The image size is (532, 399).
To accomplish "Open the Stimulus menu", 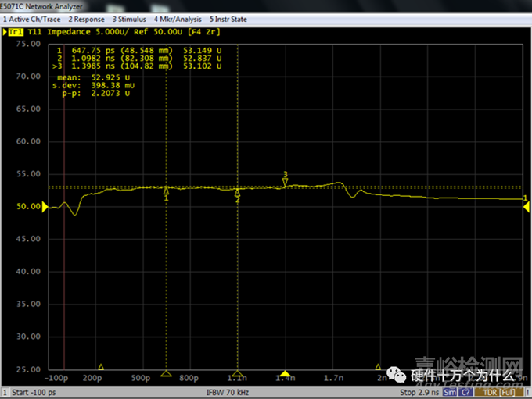I will coord(130,19).
